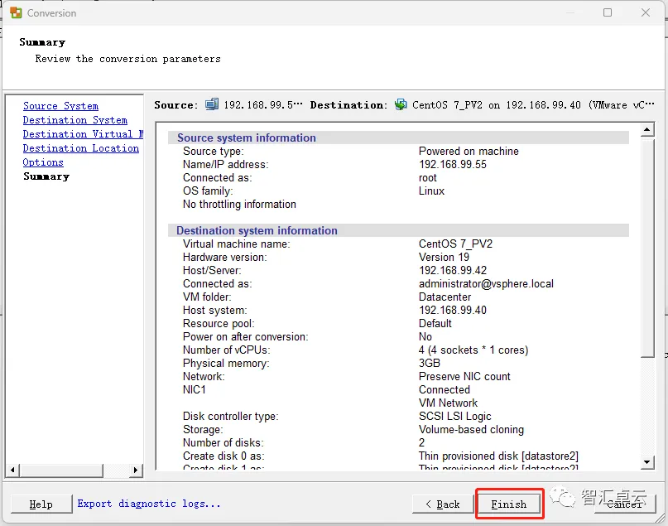Click Power on after conversion No value
This screenshot has height=526, width=668.
point(425,337)
